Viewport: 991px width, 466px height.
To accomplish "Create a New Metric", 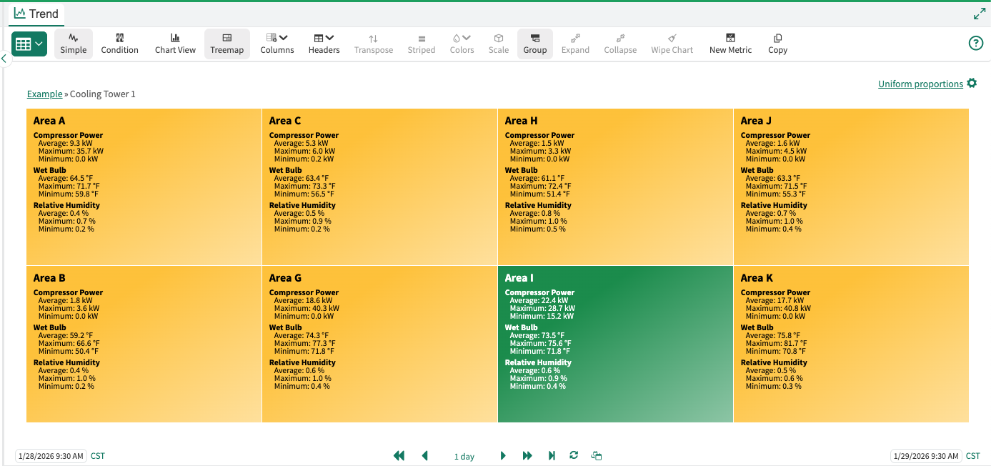I will pos(730,44).
